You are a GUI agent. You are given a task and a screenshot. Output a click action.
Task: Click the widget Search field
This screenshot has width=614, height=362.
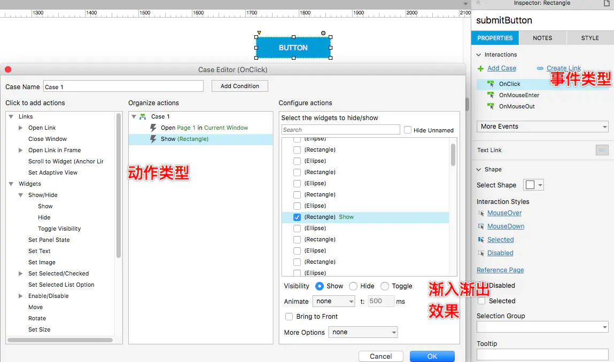(341, 130)
